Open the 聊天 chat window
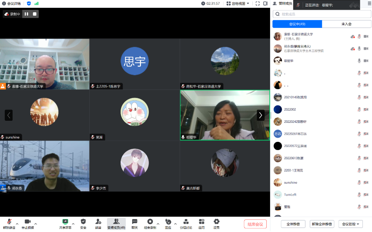This screenshot has height=232, width=372. click(x=135, y=223)
